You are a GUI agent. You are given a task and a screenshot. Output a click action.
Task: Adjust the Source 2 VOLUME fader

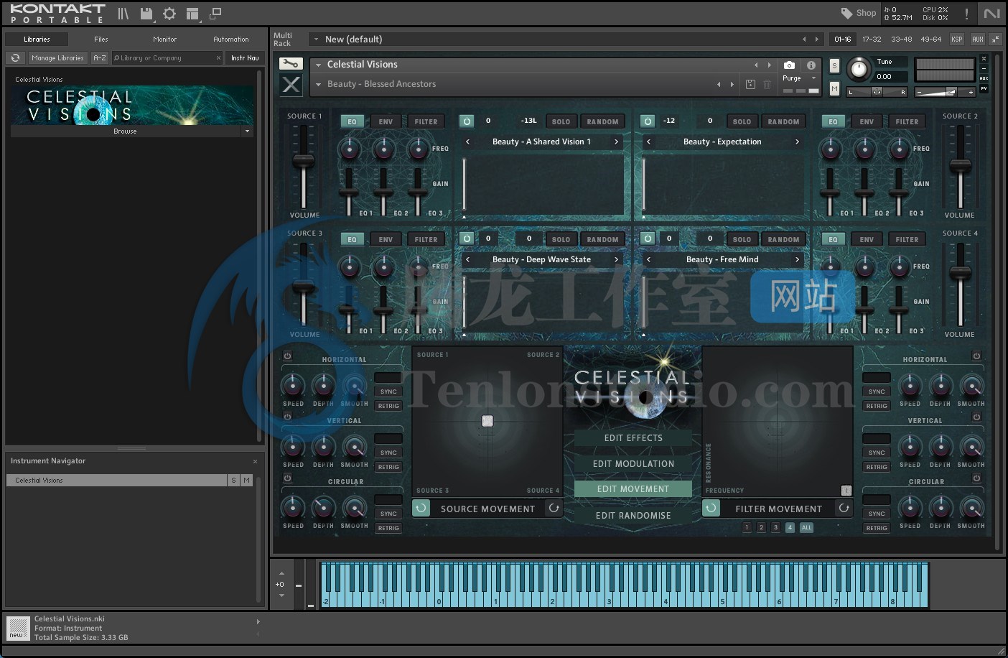960,167
